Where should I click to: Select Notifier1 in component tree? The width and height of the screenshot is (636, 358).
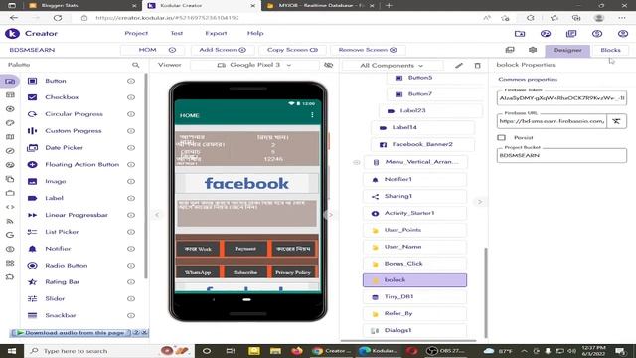414,179
